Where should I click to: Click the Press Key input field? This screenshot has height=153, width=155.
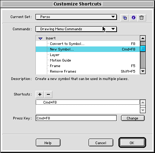click(x=76, y=118)
